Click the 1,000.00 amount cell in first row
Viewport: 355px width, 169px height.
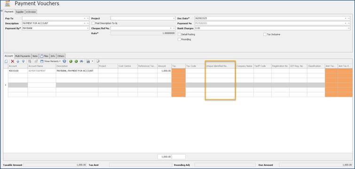point(165,71)
